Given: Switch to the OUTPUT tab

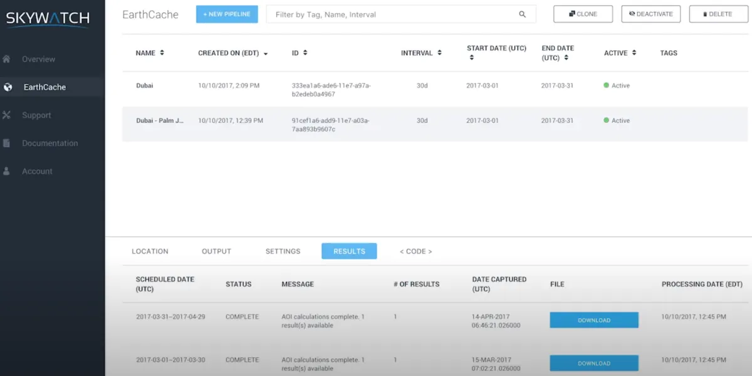Looking at the screenshot, I should pyautogui.click(x=216, y=251).
